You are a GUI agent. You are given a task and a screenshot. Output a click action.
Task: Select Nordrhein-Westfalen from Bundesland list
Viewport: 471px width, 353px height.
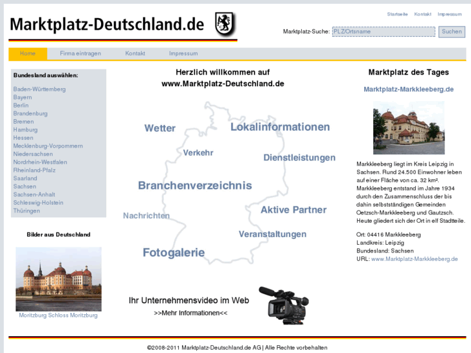[40, 162]
